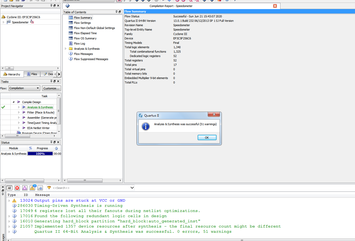Toggle the warning messages filter with badge
The height and width of the screenshot is (241, 355).
tap(32, 188)
